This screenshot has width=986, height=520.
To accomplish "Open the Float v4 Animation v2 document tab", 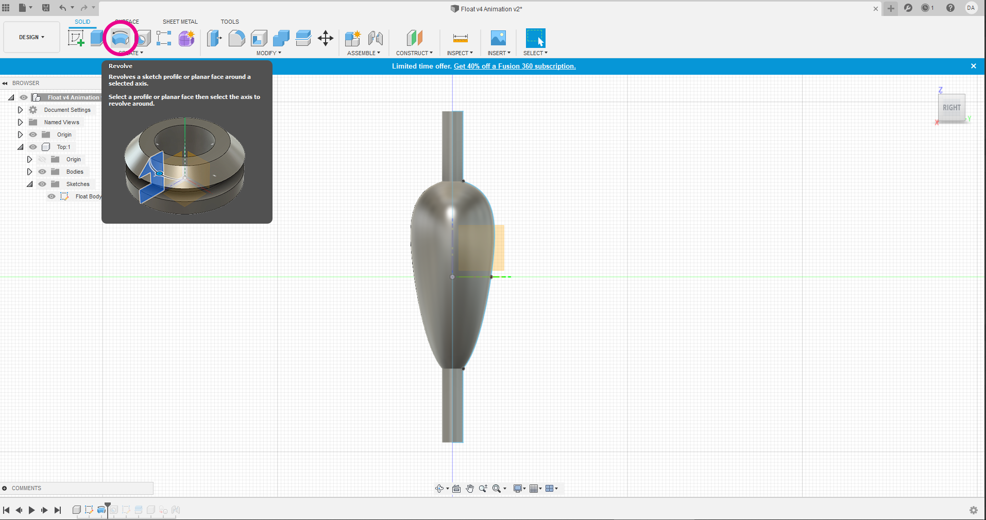I will click(486, 9).
